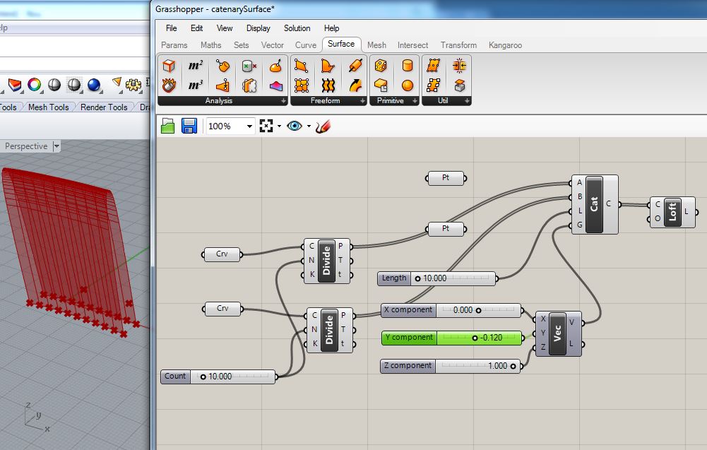Viewport: 707px width, 450px height.
Task: Select the Sphere primitive icon
Action: click(408, 85)
